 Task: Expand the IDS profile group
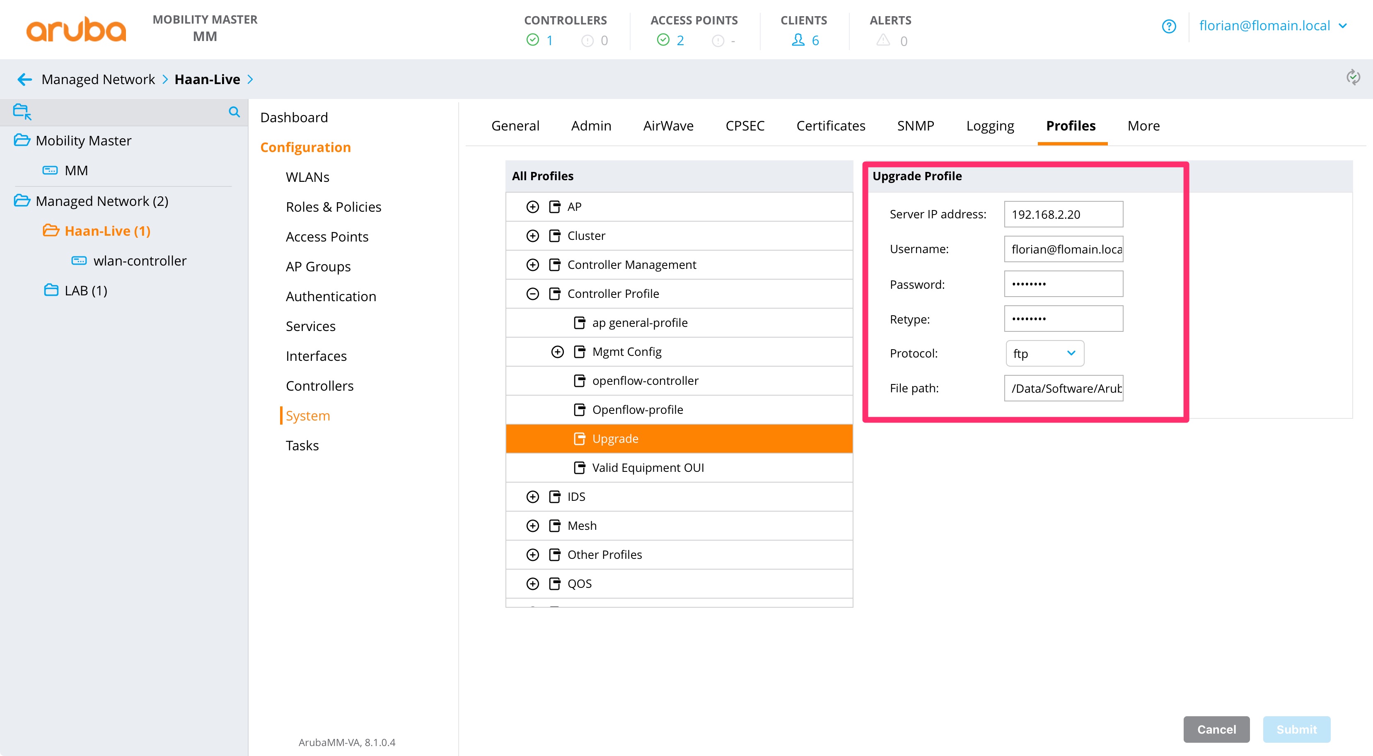532,497
